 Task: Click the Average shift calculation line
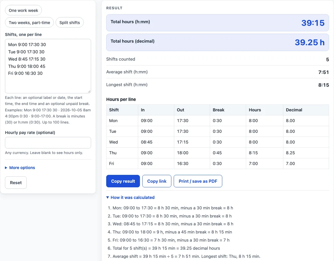(186, 256)
